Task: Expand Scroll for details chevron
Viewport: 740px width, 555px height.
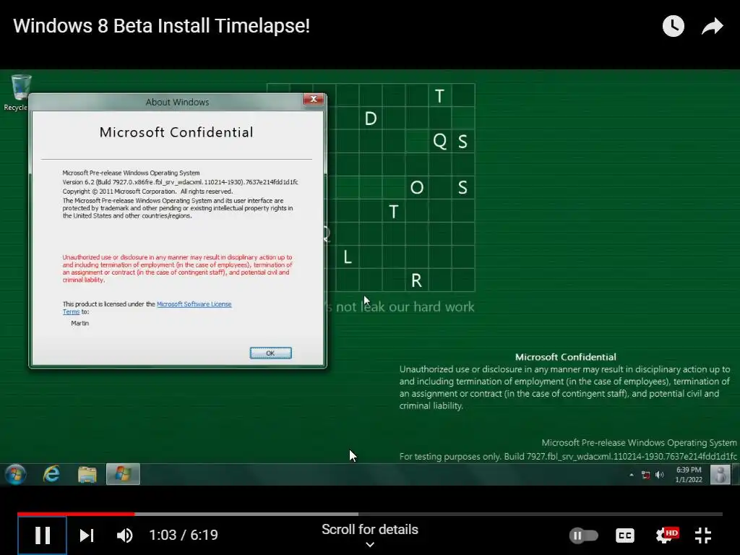Action: [x=370, y=544]
